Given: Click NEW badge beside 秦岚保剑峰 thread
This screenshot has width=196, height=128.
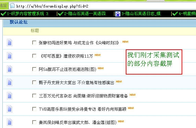Looking at the screenshot, I should tap(121, 122).
